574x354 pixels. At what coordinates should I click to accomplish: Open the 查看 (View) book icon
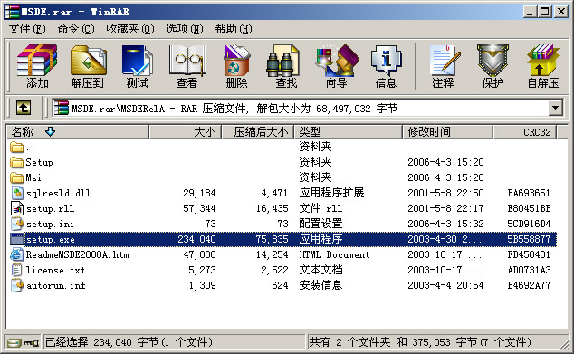(x=187, y=66)
